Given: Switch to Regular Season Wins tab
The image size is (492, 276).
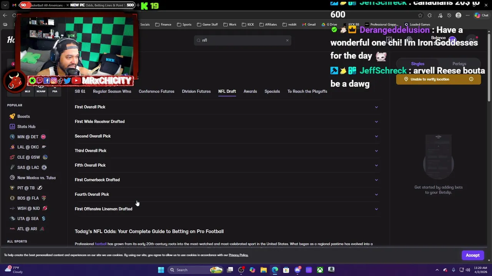Looking at the screenshot, I should [x=112, y=91].
